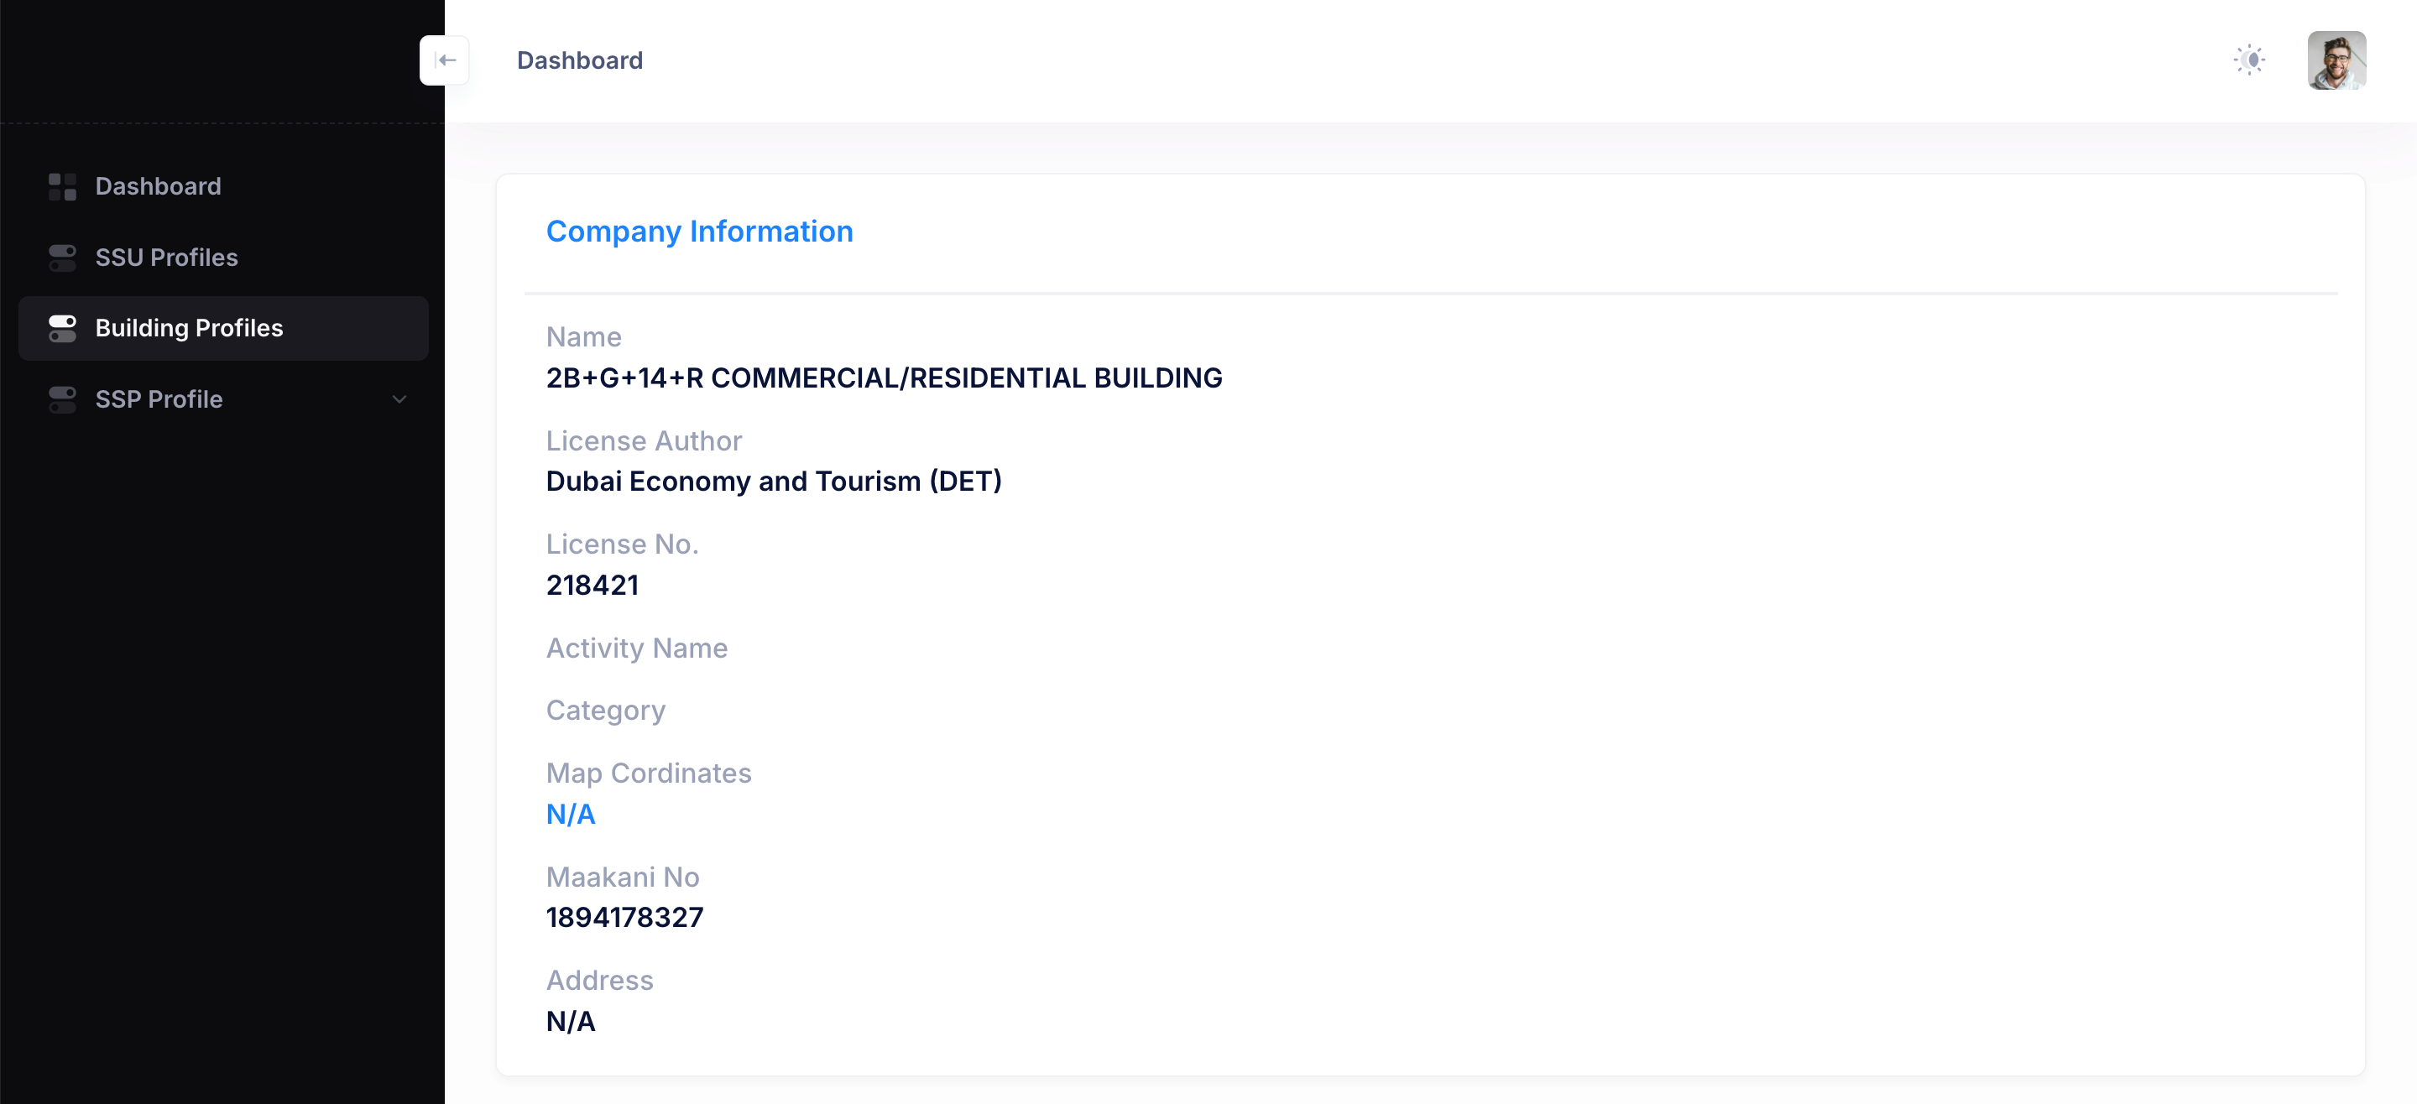Open the user profile avatar

(2336, 60)
